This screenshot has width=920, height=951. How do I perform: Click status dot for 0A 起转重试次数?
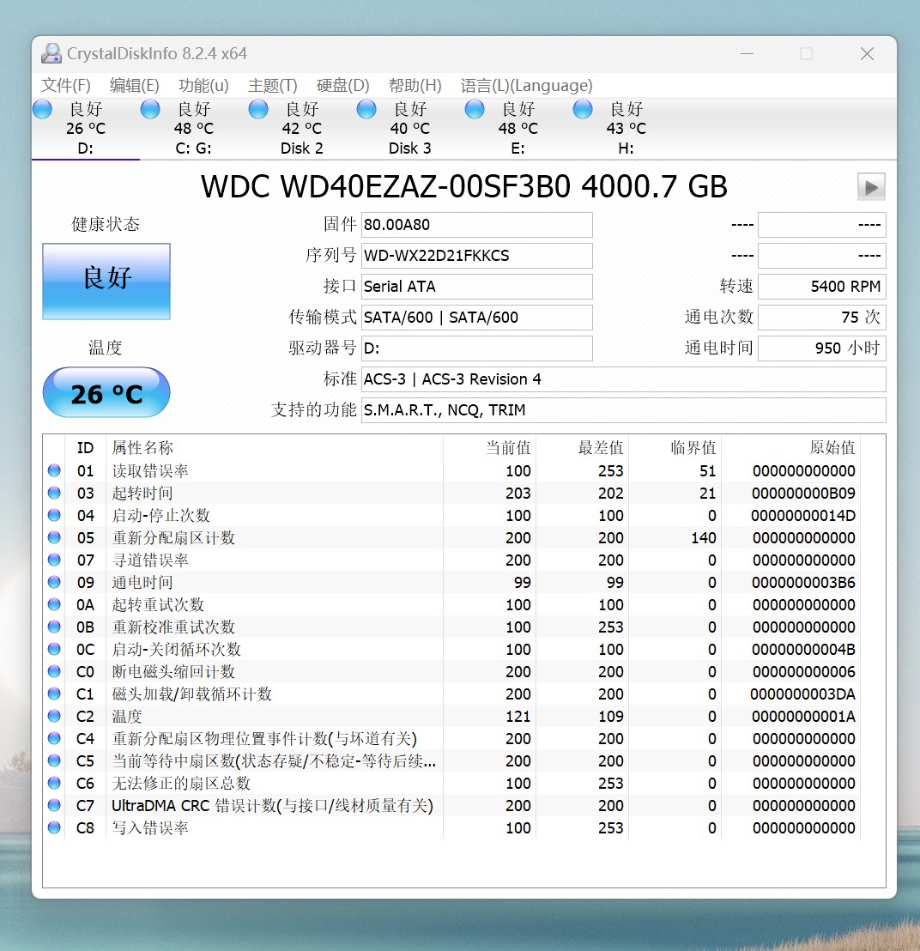point(54,604)
